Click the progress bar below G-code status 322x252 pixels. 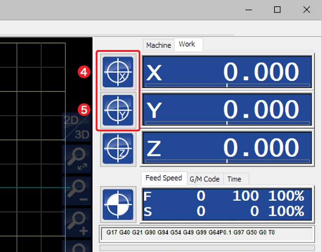point(207,248)
